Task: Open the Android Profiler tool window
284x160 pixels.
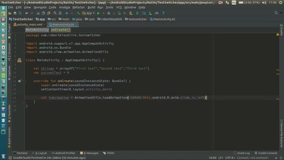Action: coord(63,153)
